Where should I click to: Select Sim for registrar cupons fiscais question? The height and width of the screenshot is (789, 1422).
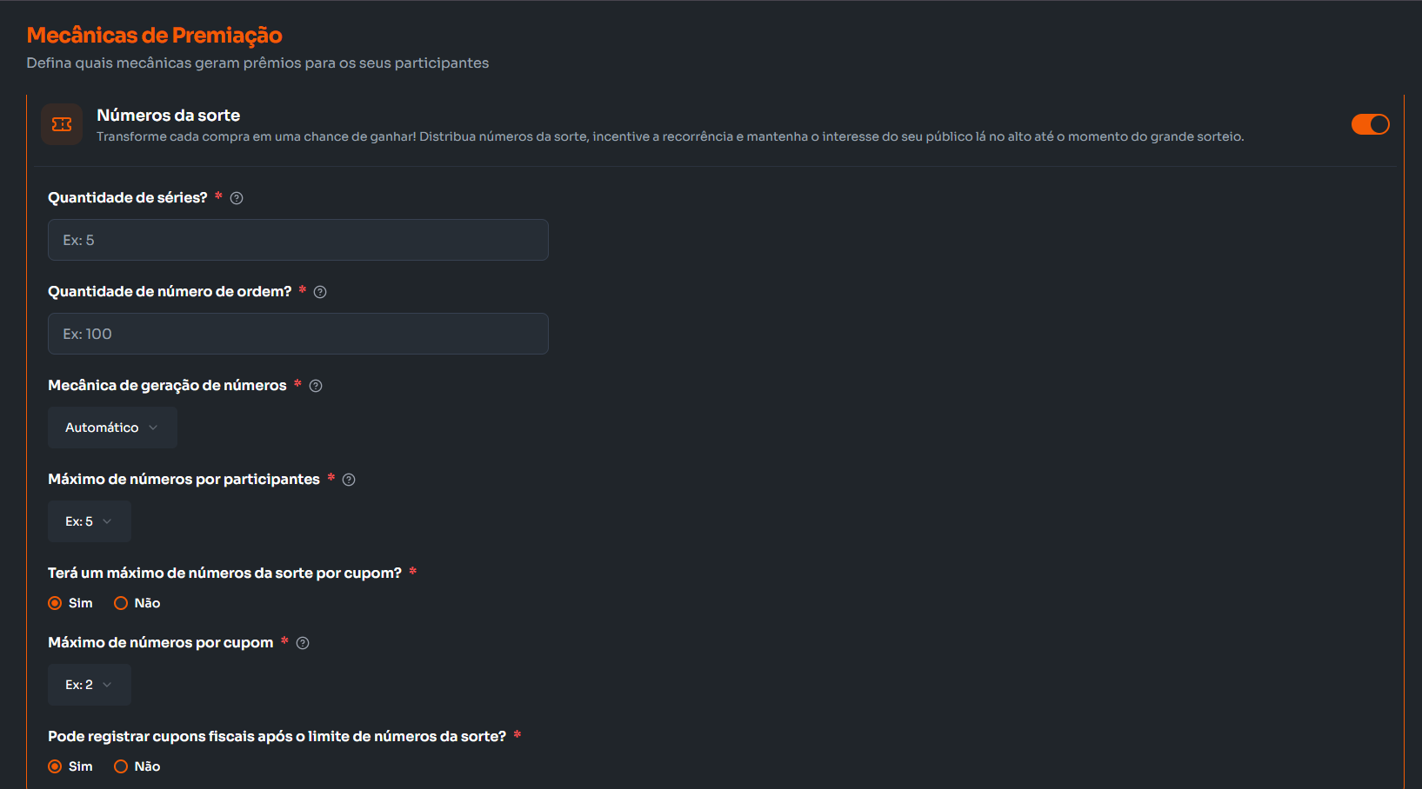[x=56, y=766]
